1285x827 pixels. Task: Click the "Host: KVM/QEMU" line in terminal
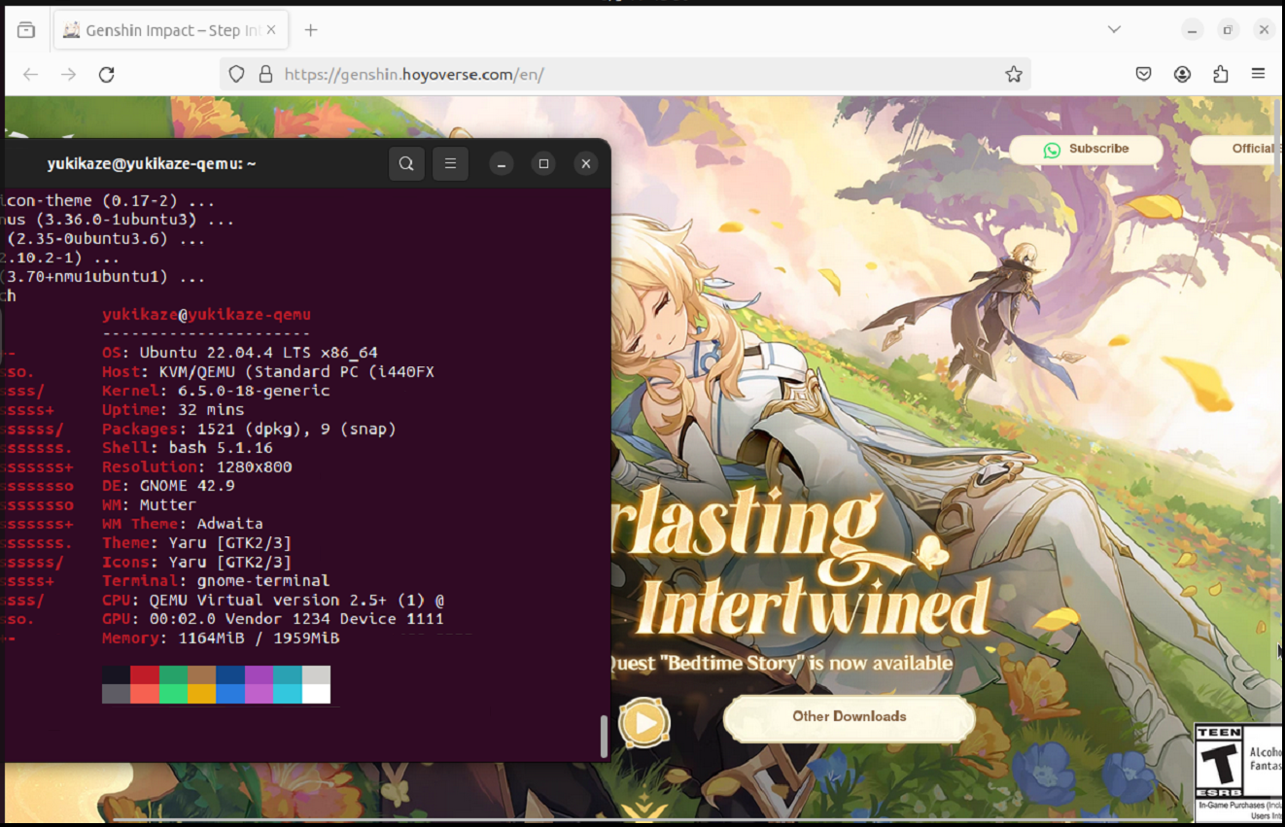tap(268, 372)
